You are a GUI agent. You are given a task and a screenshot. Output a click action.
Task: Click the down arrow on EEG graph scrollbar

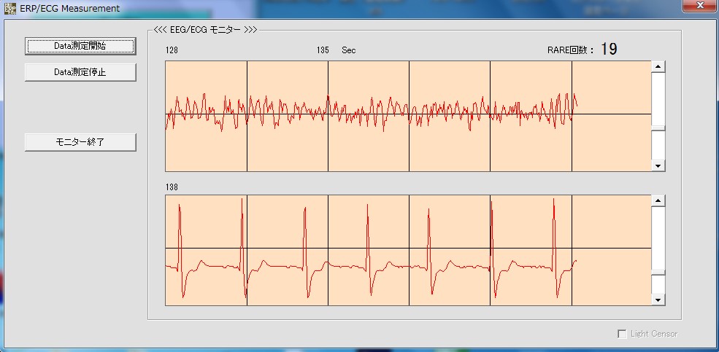(658, 166)
